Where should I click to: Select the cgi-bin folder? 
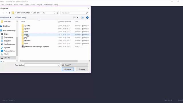click(27, 29)
